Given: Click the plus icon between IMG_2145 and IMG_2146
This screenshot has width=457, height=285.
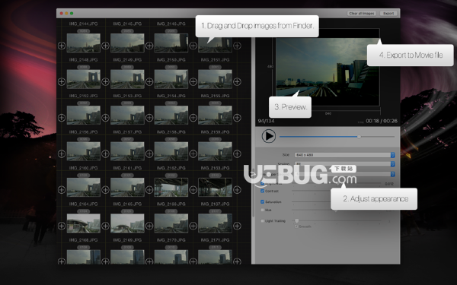Looking at the screenshot, I should 149,46.
